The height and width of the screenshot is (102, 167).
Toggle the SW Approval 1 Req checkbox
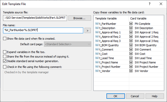[131, 32]
